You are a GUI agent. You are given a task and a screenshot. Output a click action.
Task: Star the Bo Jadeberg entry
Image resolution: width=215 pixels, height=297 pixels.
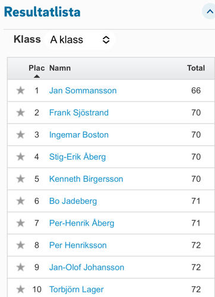(21, 201)
